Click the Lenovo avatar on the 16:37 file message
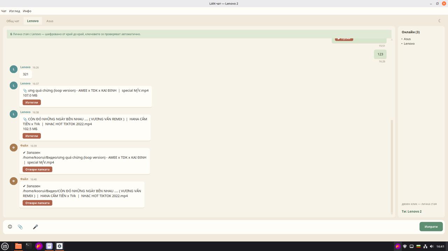This screenshot has width=448, height=251. [x=14, y=85]
